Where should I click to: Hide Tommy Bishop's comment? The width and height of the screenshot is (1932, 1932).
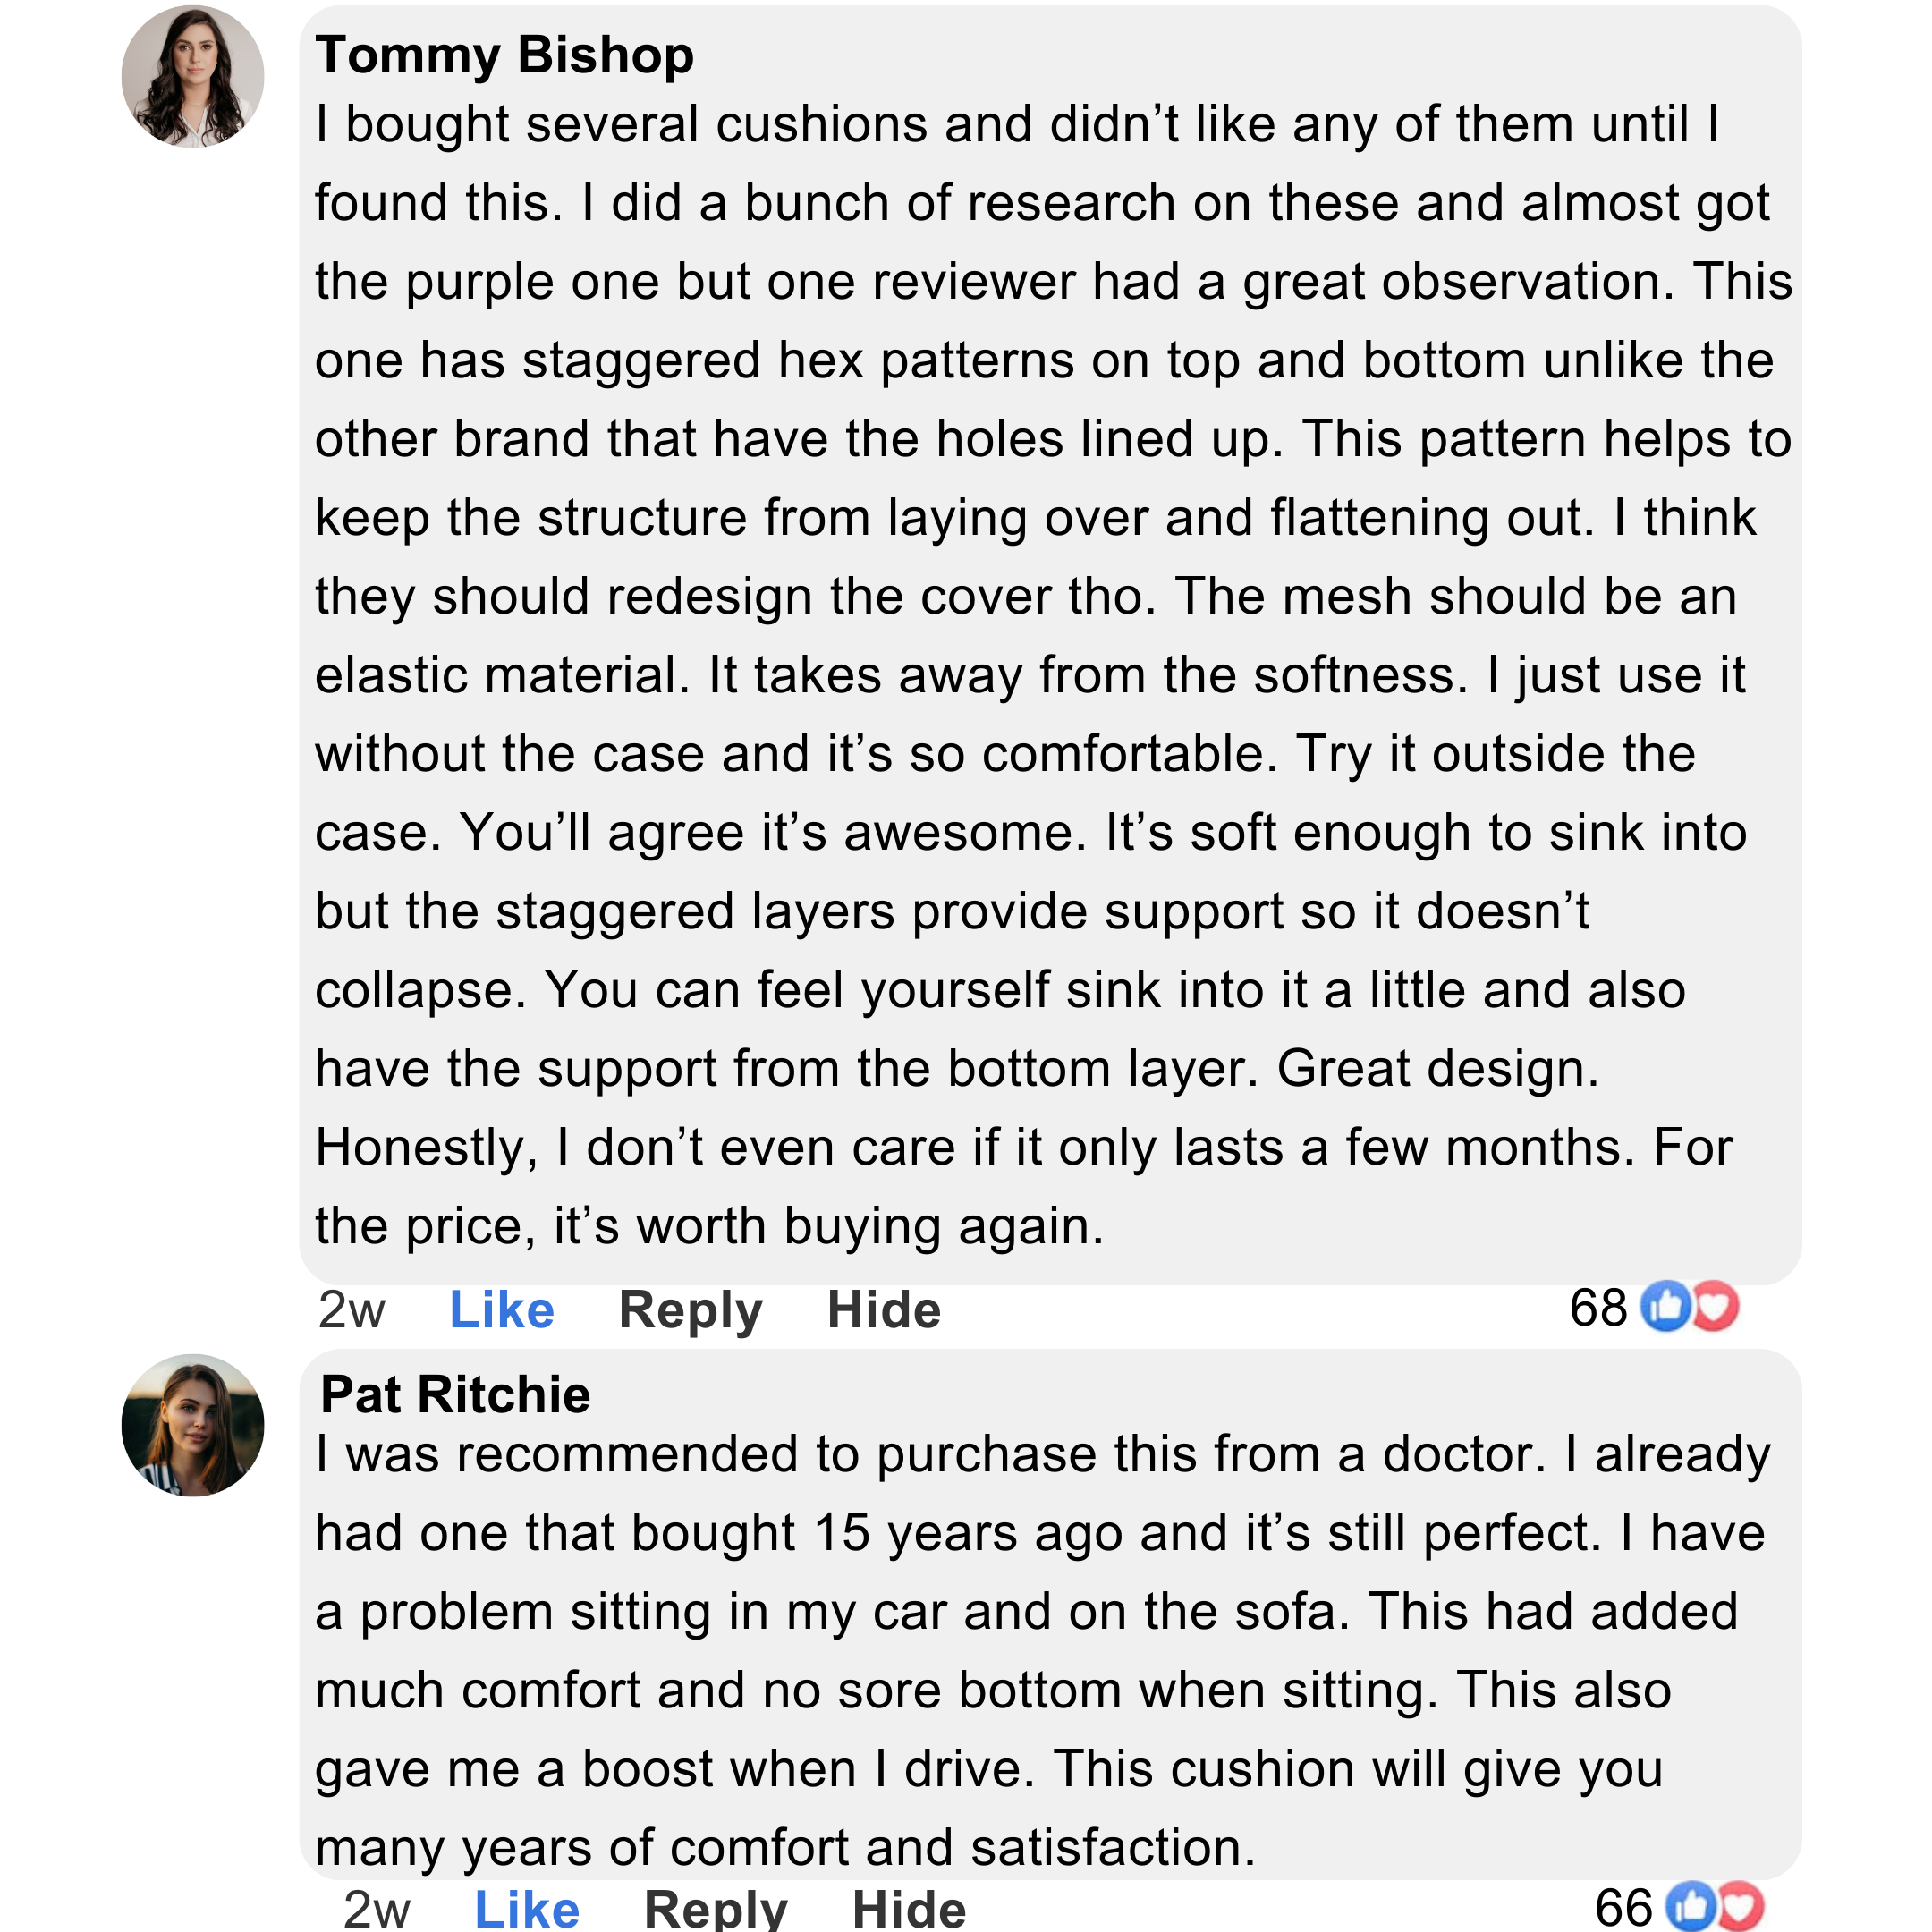(x=884, y=1309)
